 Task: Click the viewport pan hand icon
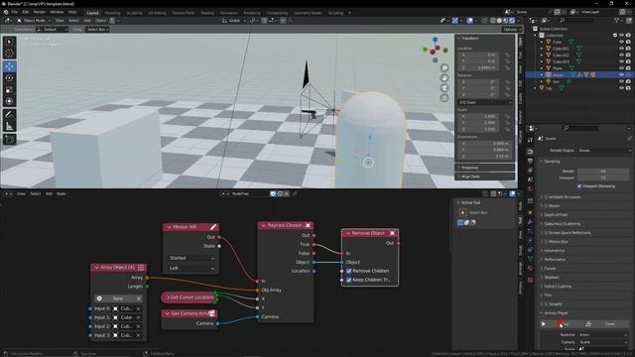click(x=444, y=78)
